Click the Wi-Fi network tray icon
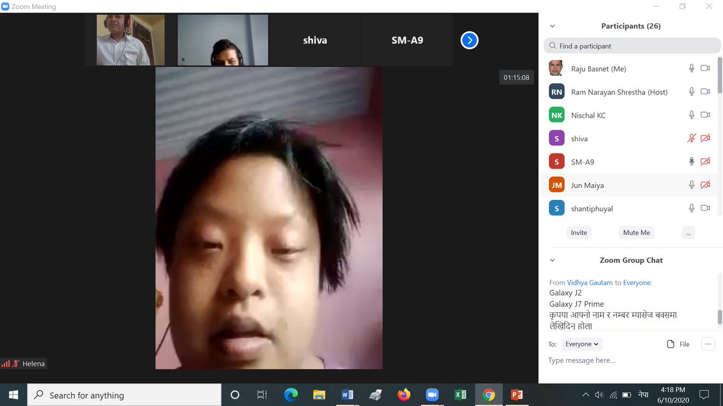This screenshot has height=406, width=723. click(x=613, y=395)
